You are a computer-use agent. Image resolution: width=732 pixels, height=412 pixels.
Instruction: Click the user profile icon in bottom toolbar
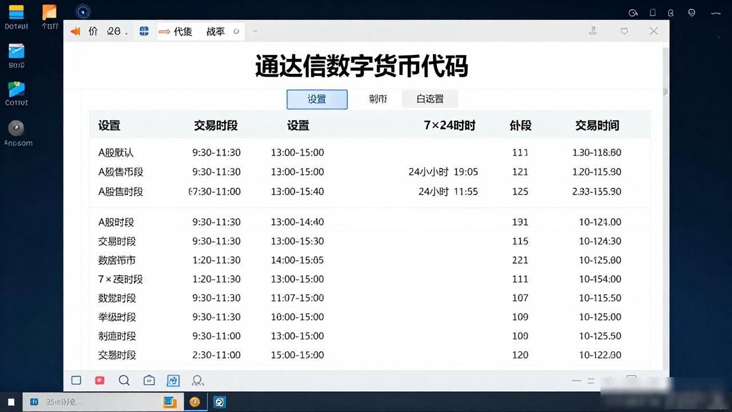198,381
